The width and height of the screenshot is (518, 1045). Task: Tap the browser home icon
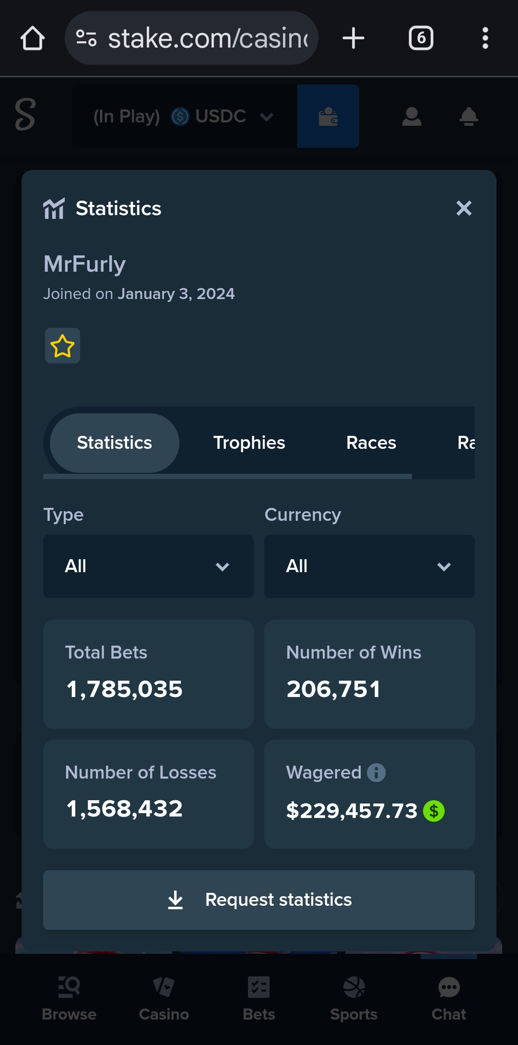[x=33, y=38]
